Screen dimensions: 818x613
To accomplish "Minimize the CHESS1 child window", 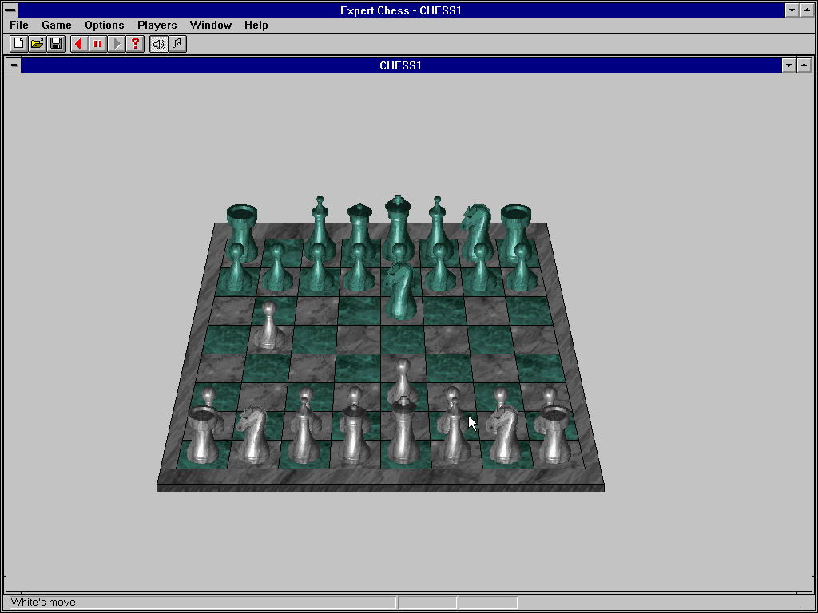I will 788,65.
